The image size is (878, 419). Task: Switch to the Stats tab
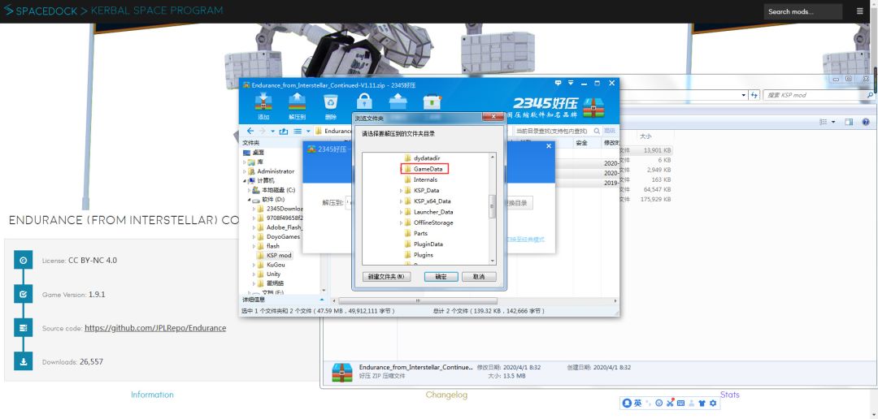click(x=729, y=395)
